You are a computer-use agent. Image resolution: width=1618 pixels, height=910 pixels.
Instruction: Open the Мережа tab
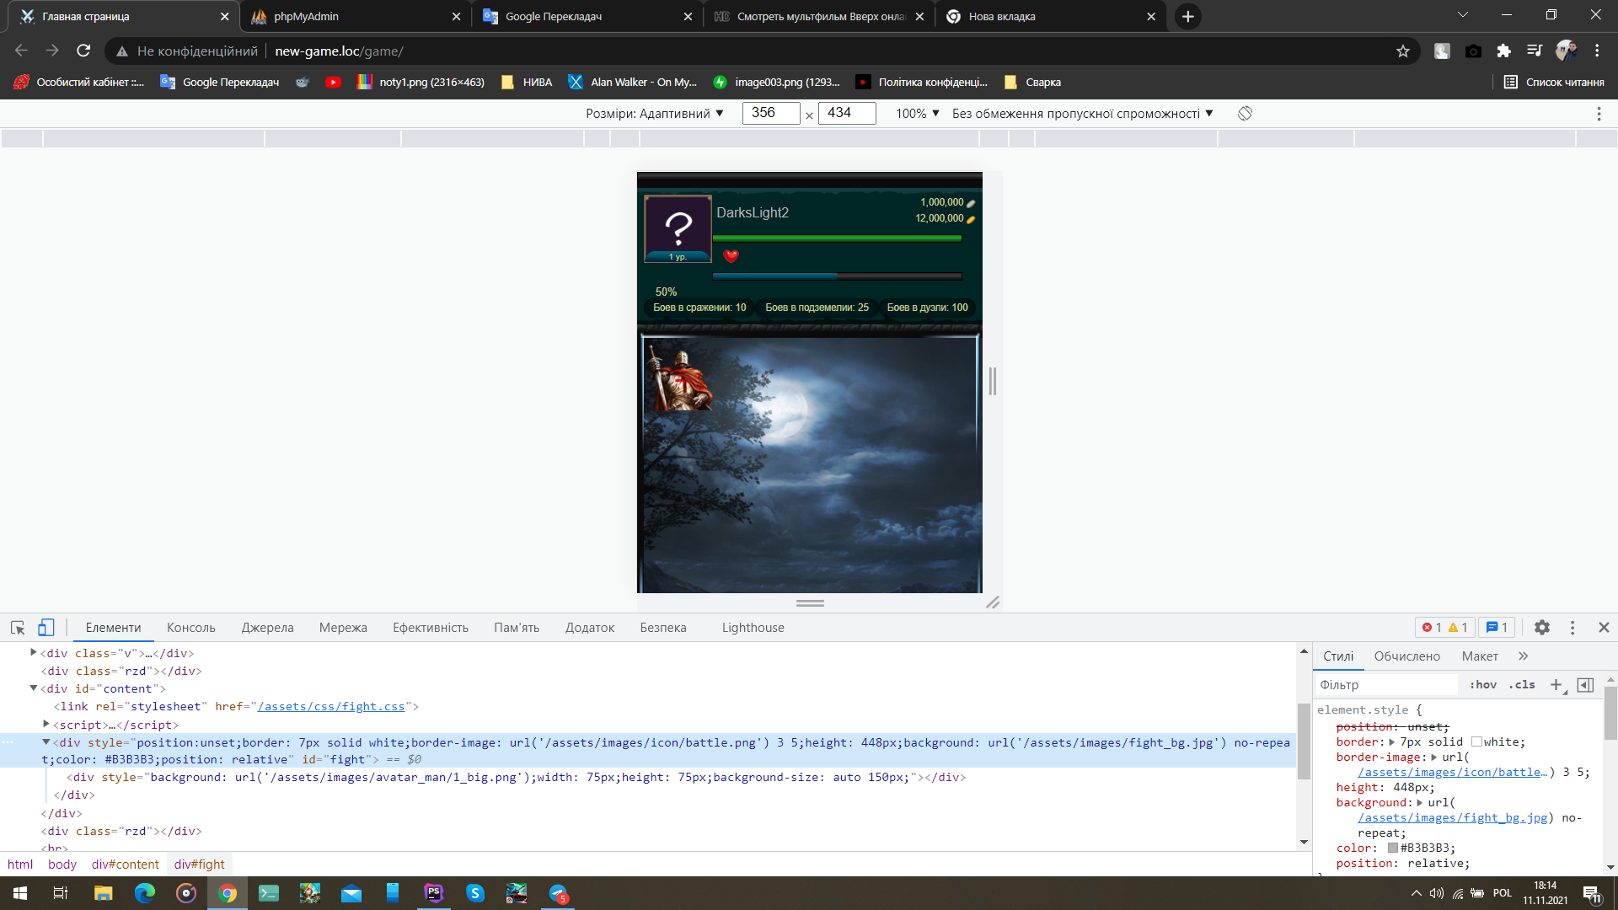click(343, 628)
